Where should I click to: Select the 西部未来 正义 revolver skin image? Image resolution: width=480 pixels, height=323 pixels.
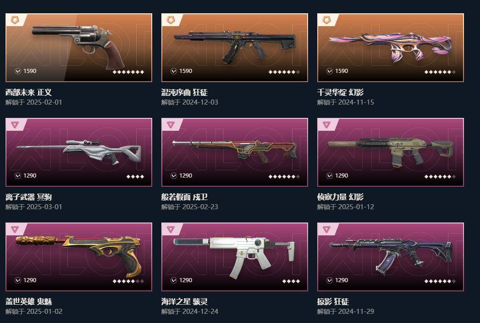coord(78,46)
